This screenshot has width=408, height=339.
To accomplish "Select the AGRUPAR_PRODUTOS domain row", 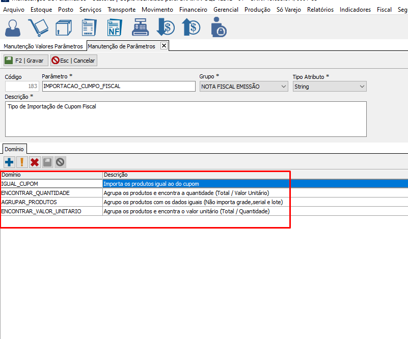I will click(x=51, y=202).
